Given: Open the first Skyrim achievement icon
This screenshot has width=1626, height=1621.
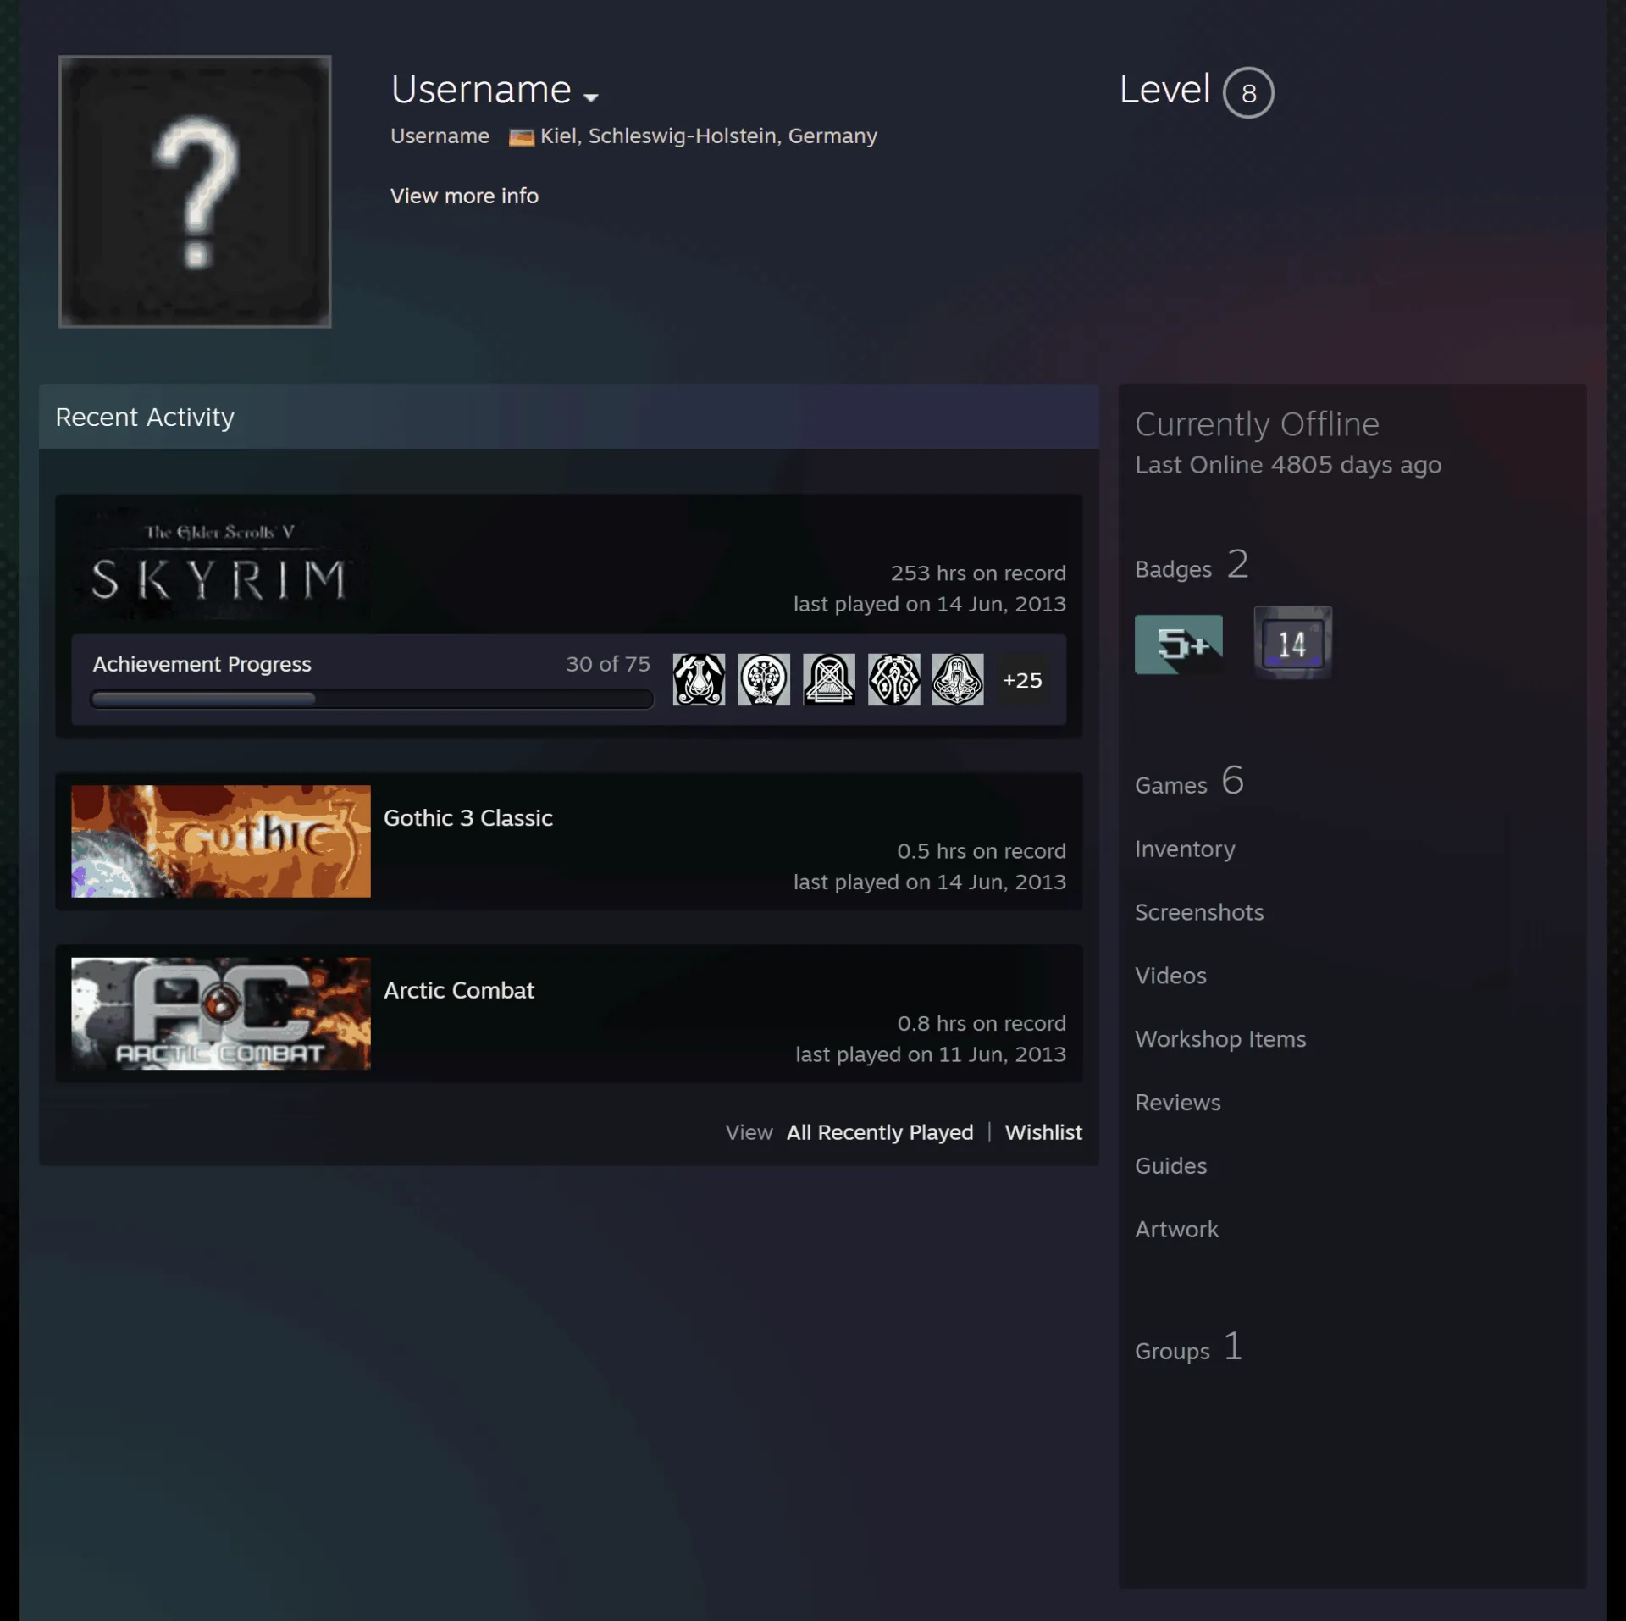Looking at the screenshot, I should click(699, 679).
